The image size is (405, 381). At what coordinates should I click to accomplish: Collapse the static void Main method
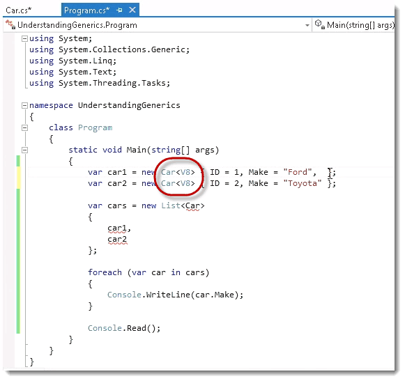click(x=24, y=150)
